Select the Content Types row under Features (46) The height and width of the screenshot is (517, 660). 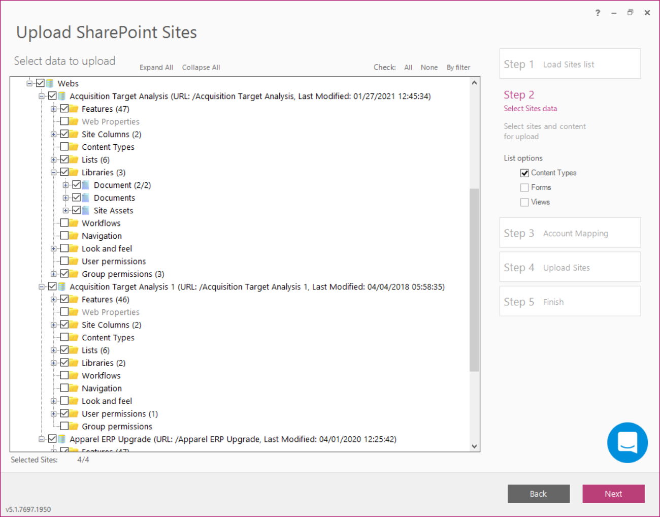[108, 337]
